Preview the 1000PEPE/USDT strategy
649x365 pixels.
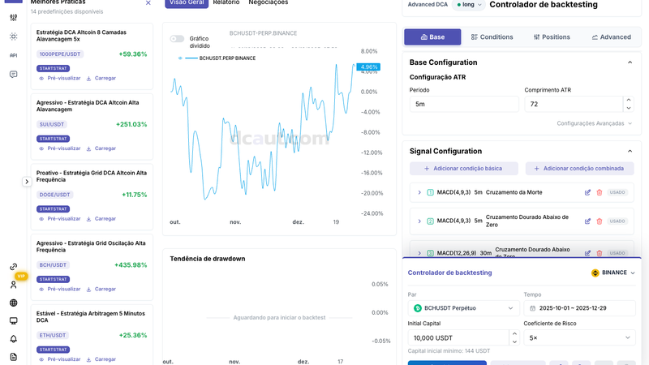coord(59,78)
